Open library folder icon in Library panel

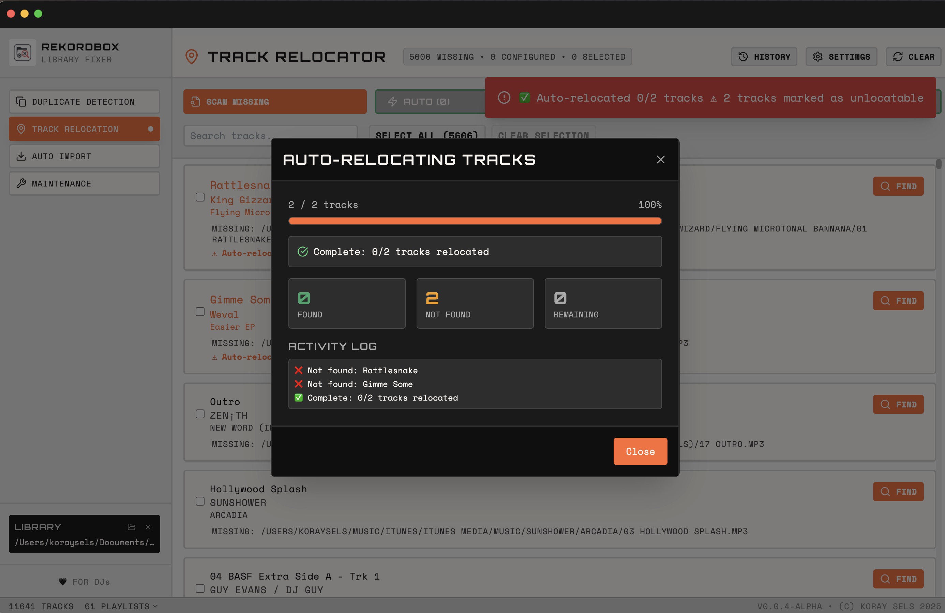point(132,527)
